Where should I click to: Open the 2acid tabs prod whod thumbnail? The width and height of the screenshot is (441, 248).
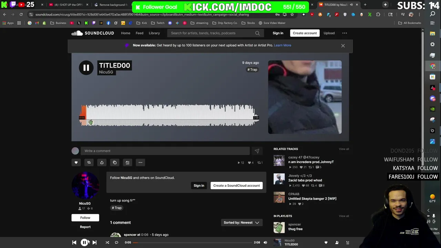279,179
